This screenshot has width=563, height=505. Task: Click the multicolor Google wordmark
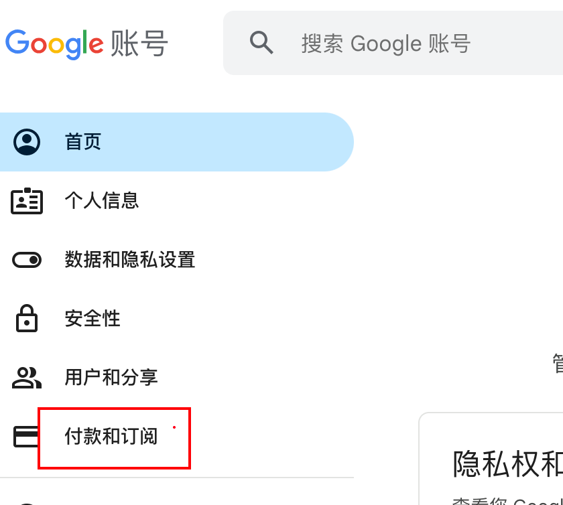[54, 44]
